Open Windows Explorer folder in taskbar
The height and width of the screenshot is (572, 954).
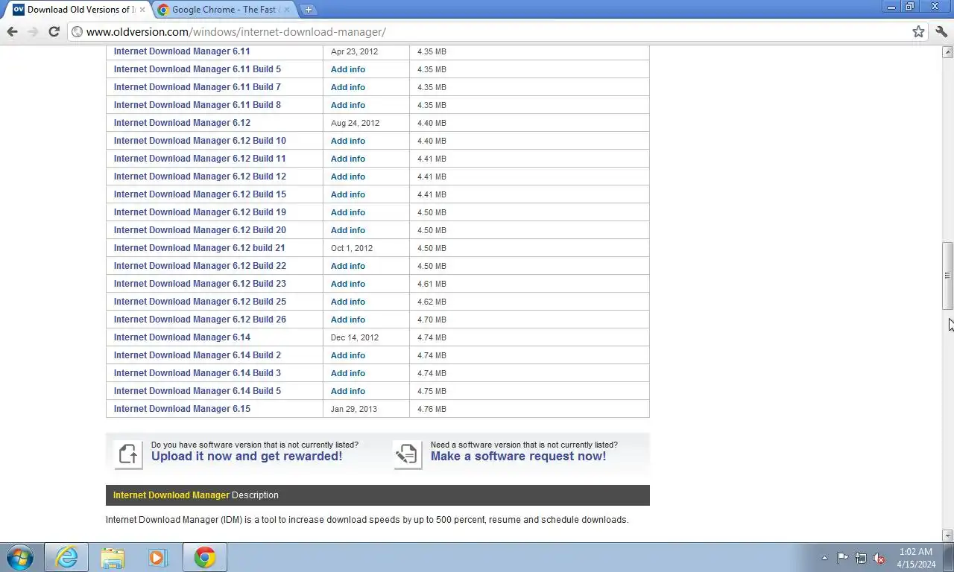(x=113, y=557)
